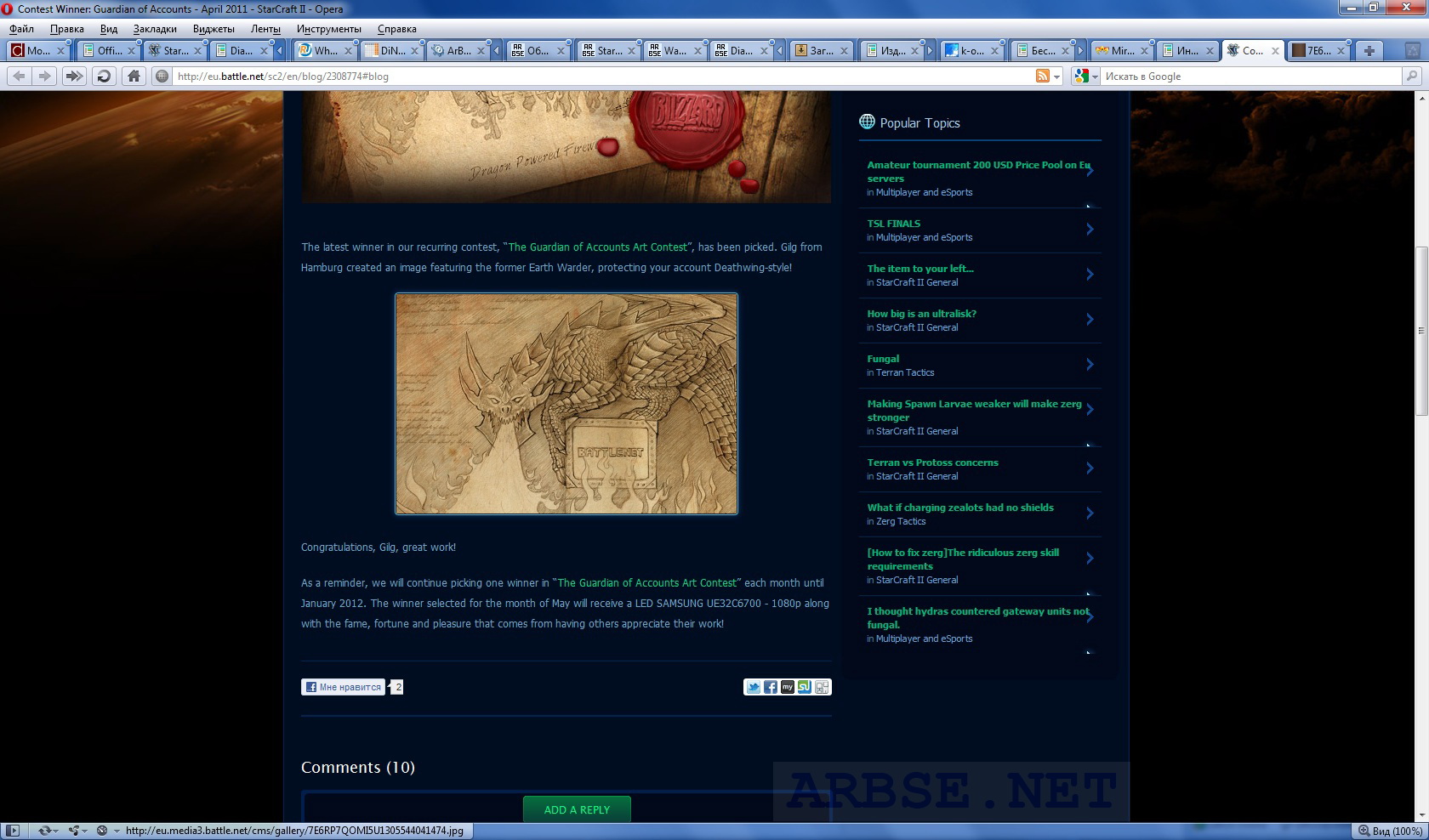The image size is (1429, 840).
Task: Share the post on StumbleUpon
Action: 805,687
